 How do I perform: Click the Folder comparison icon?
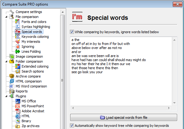[x=12, y=61]
